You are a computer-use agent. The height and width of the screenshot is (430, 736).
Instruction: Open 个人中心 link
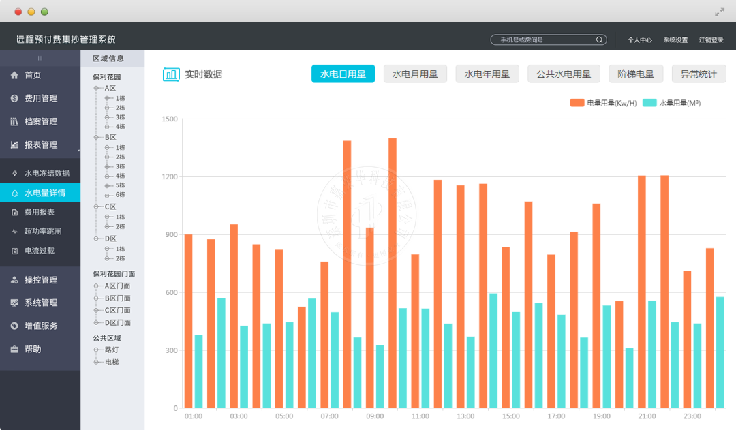[640, 40]
